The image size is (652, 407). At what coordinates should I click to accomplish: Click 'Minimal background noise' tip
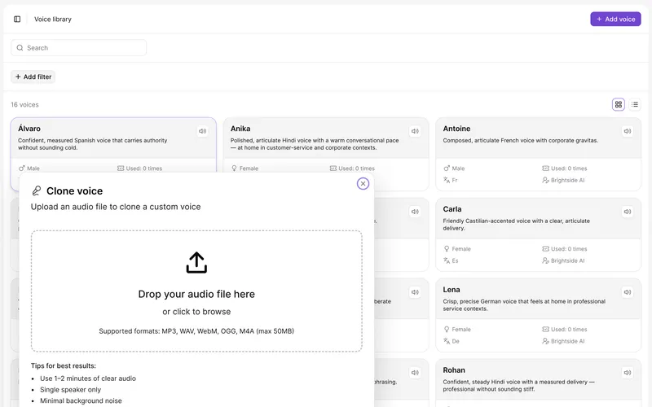[81, 400]
